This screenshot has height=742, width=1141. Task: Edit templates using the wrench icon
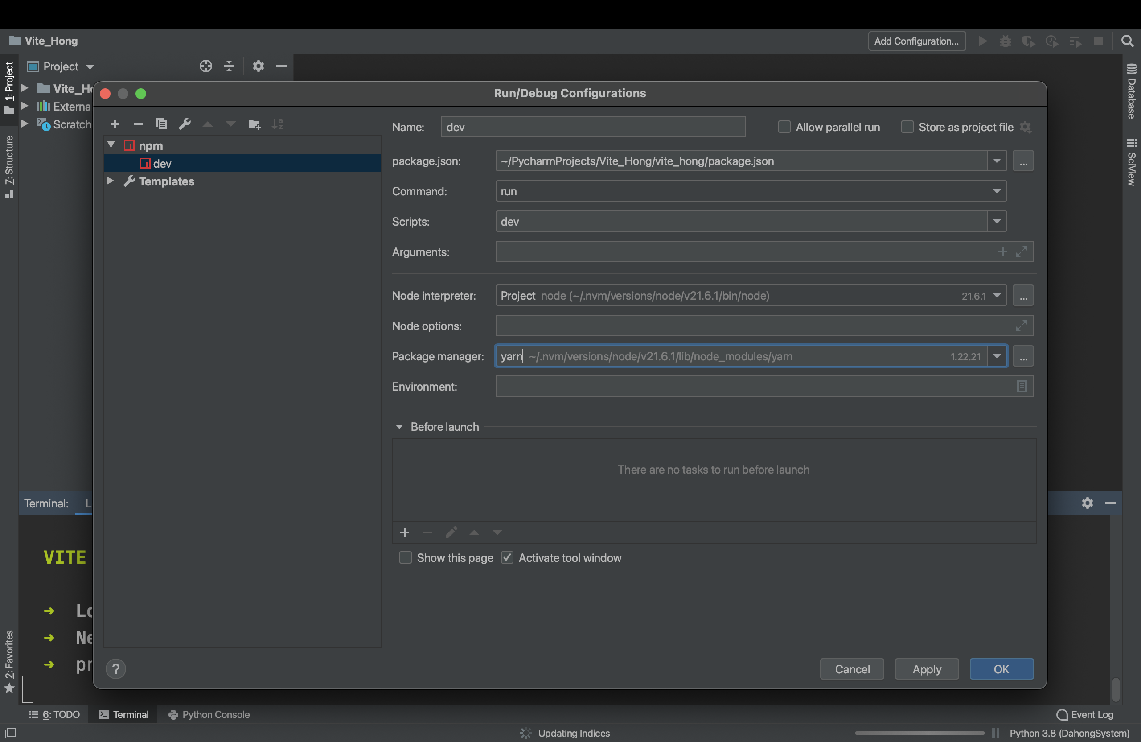[185, 124]
